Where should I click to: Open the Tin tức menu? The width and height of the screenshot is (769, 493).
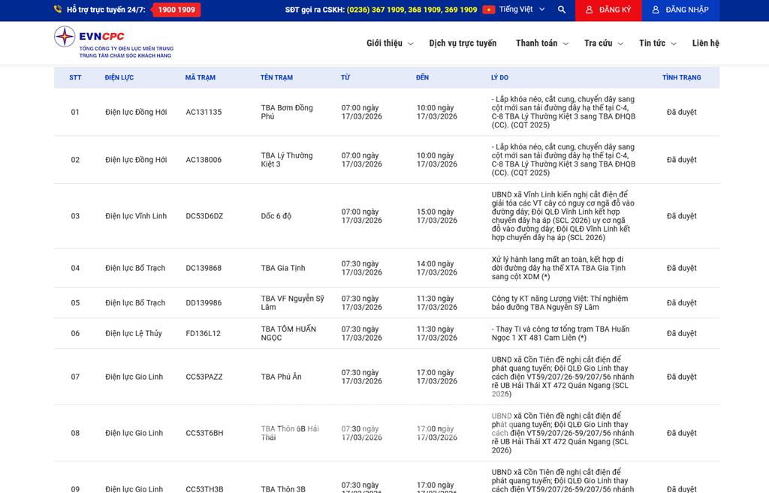pyautogui.click(x=657, y=44)
